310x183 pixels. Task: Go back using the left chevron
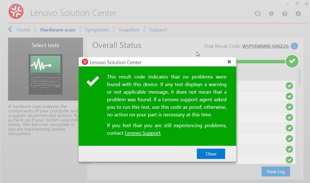(x=10, y=29)
